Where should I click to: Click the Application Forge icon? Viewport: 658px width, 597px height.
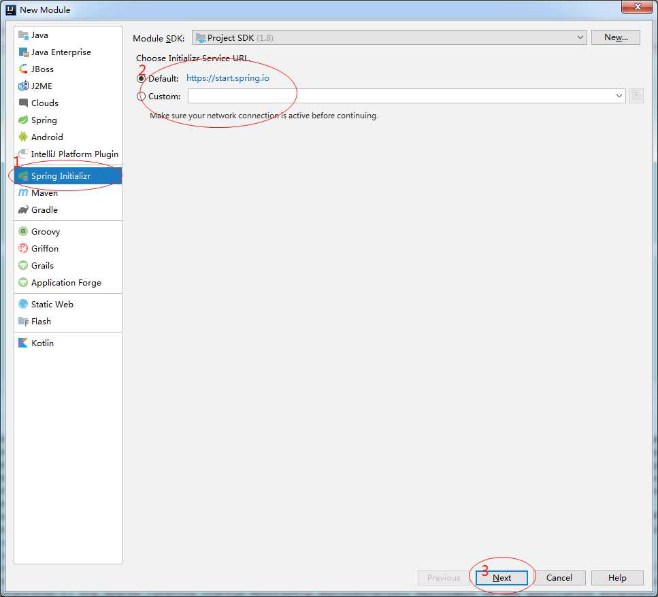(23, 283)
